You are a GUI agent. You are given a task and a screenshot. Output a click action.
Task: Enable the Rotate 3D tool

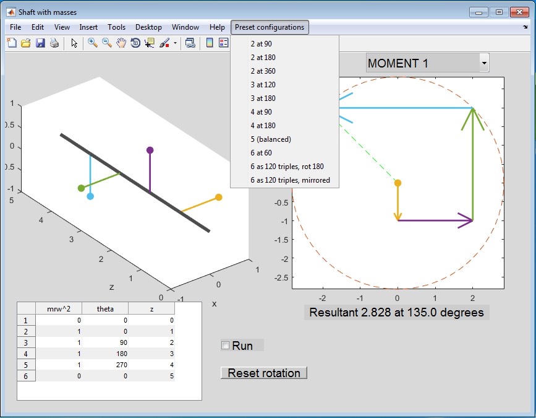[x=135, y=43]
